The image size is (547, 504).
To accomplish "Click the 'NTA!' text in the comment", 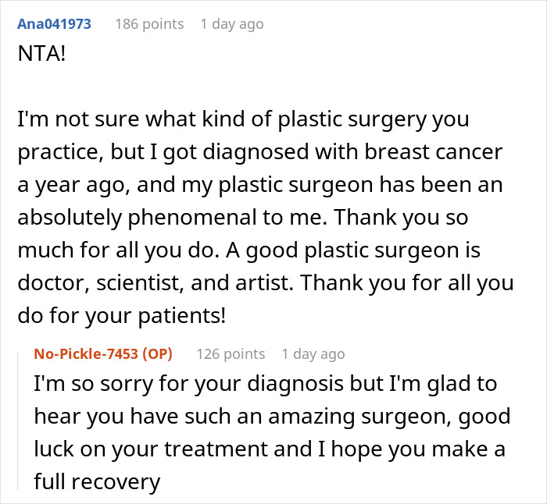I will 42,56.
